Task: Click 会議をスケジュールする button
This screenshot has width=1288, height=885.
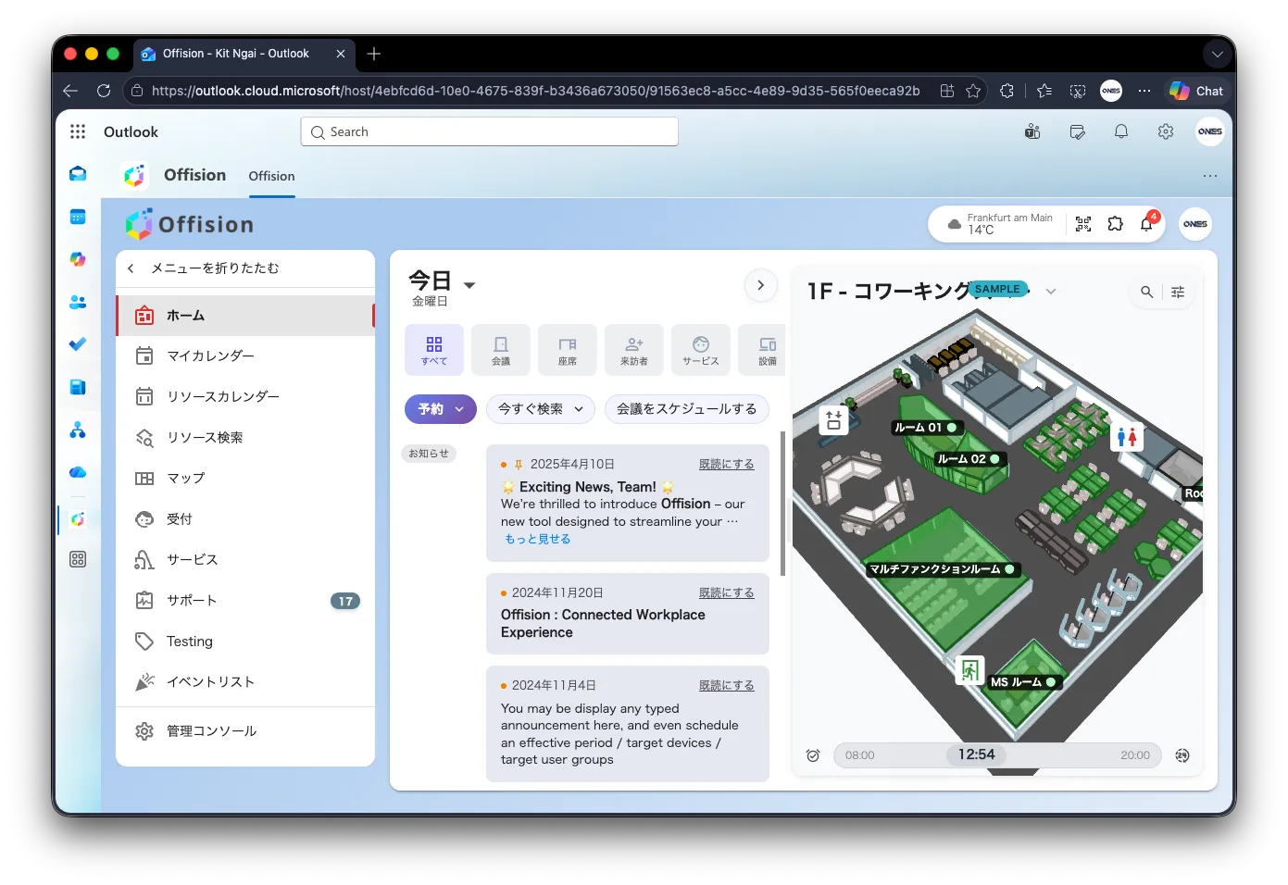Action: (x=687, y=409)
